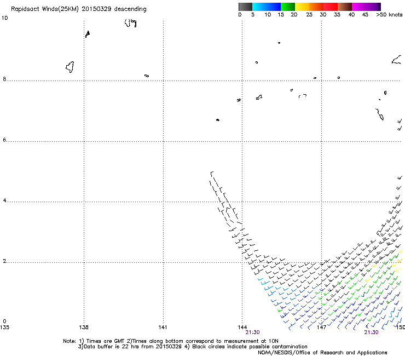Click the '2' latitude axis label
This screenshot has width=405, height=356.
coord(4,261)
